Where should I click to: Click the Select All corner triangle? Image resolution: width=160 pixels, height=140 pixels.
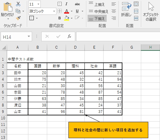click(4, 47)
